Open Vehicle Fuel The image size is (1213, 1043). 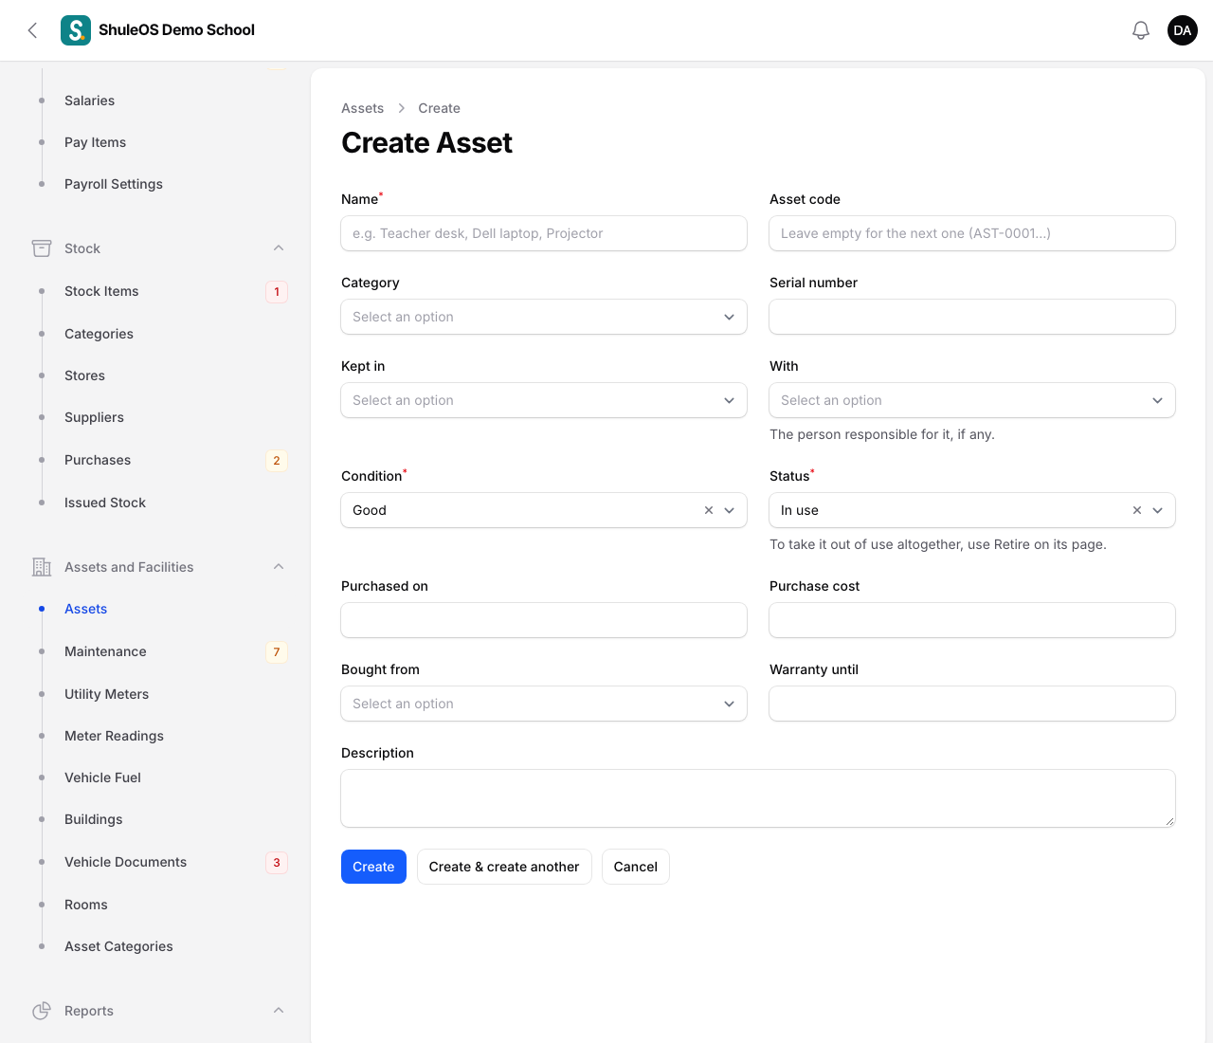(x=102, y=778)
